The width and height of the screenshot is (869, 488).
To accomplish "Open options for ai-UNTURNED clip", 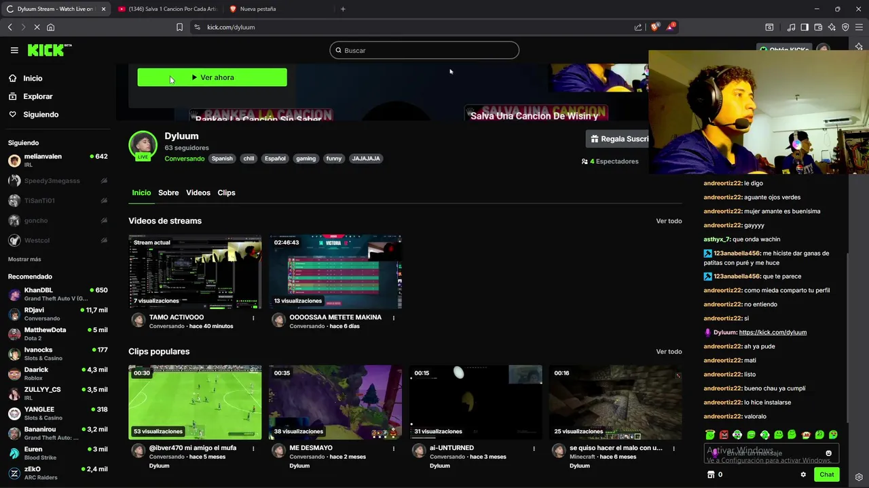I will (x=534, y=449).
